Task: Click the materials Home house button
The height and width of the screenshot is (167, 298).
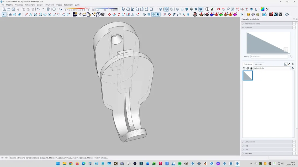Action: tap(251, 68)
